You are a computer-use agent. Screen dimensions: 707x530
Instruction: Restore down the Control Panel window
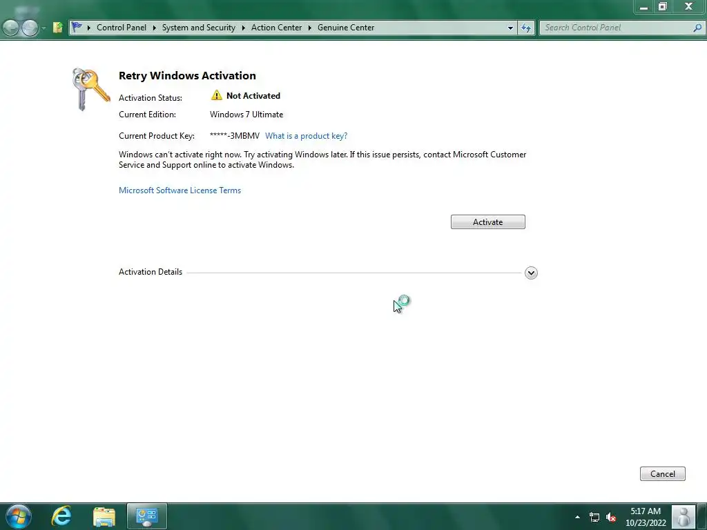click(662, 7)
